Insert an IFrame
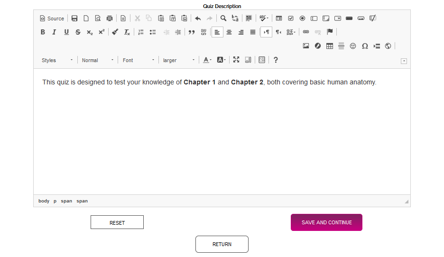444x257 pixels. (388, 46)
